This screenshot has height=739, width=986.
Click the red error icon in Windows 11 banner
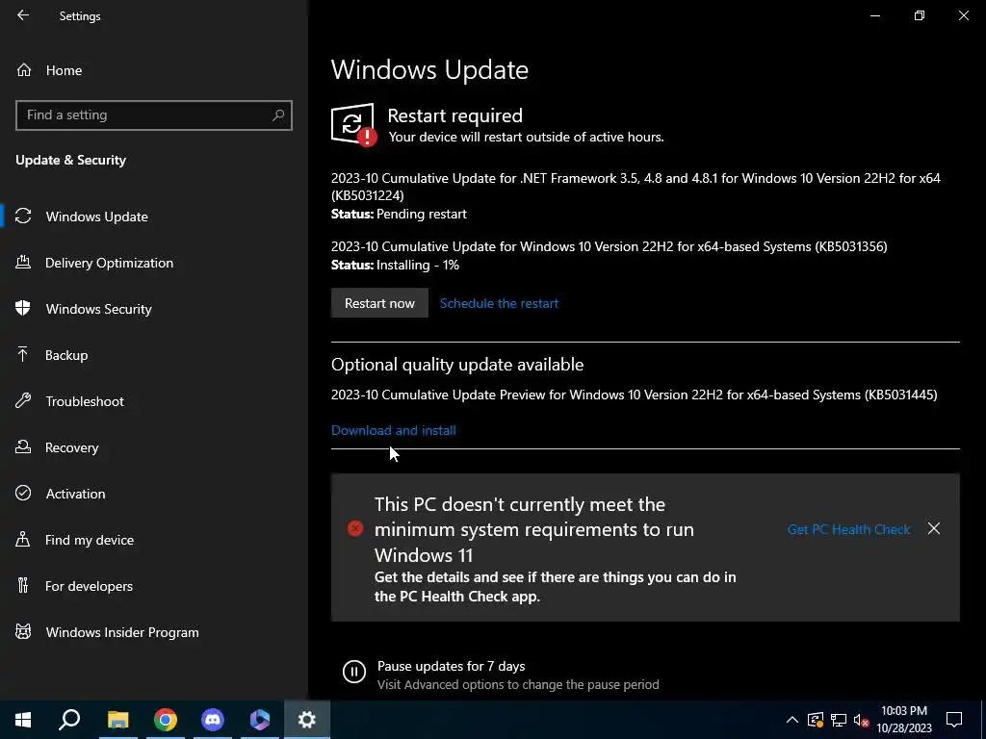[x=355, y=528]
